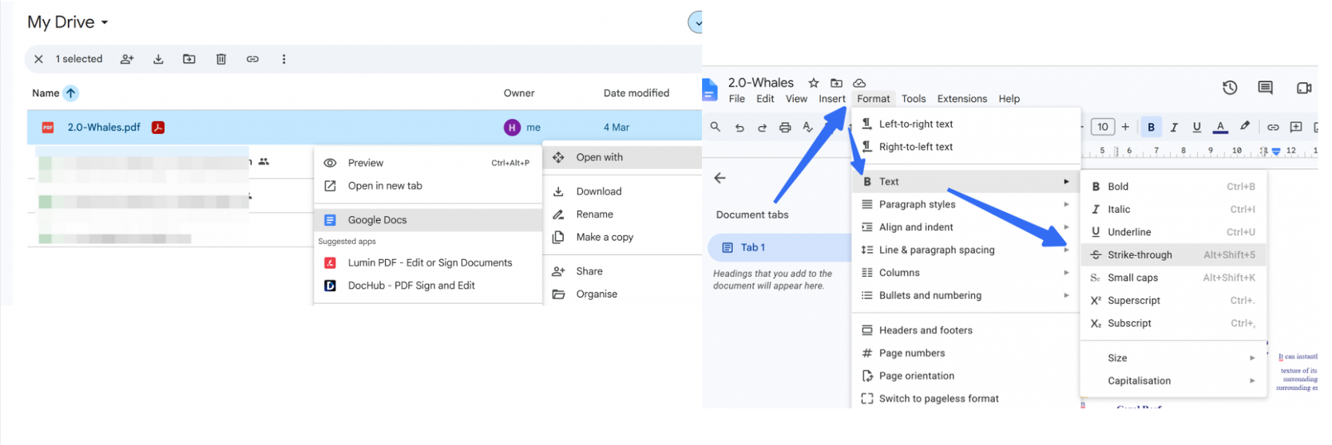This screenshot has height=445, width=1332.
Task: Open the Tools menu in Docs
Action: click(x=914, y=99)
